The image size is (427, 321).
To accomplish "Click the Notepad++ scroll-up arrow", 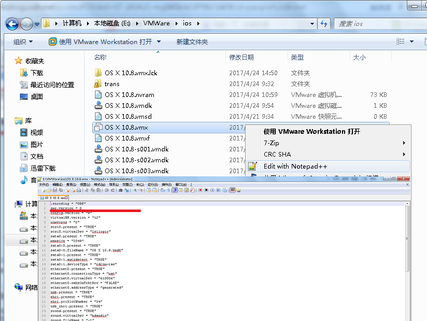I will point(407,204).
